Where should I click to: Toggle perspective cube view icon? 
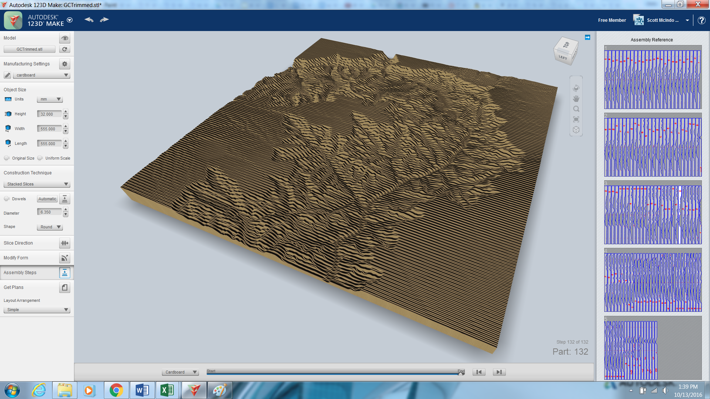tap(576, 130)
